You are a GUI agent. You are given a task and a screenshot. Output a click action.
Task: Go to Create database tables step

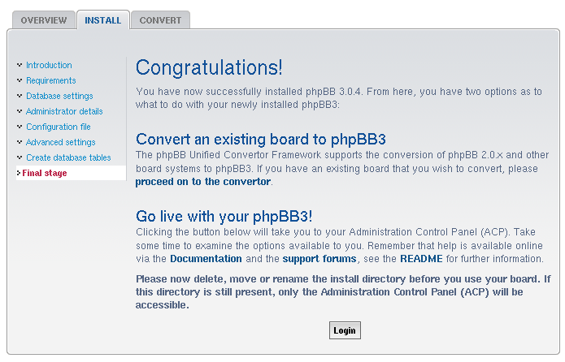pos(68,157)
